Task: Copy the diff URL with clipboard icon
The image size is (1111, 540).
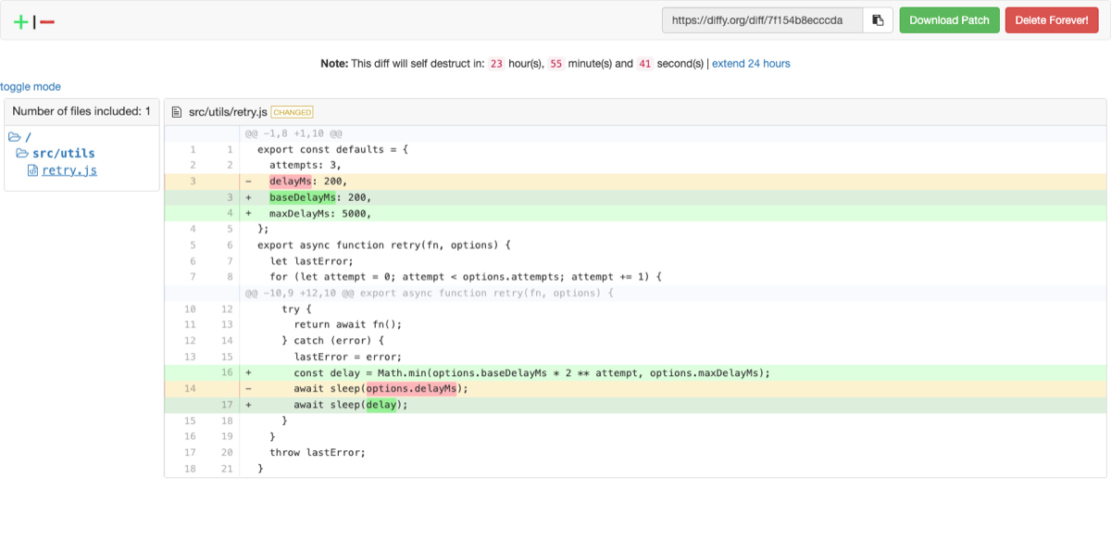Action: [x=878, y=20]
